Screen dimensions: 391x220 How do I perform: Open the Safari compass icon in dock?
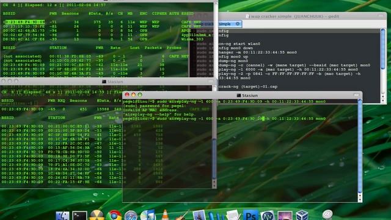click(131, 216)
